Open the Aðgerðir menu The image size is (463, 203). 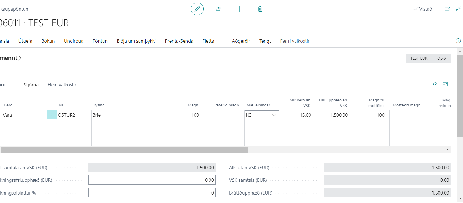point(241,41)
